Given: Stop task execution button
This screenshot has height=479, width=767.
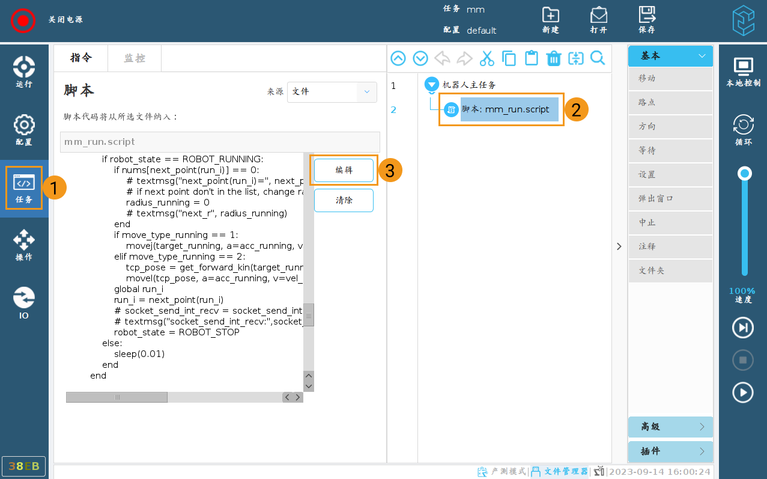Looking at the screenshot, I should pos(743,360).
